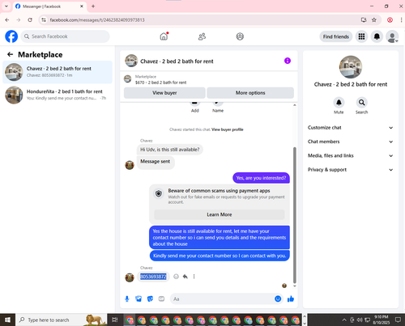Open the notifications bell in header
Screen dimensions: 405x326
[377, 36]
